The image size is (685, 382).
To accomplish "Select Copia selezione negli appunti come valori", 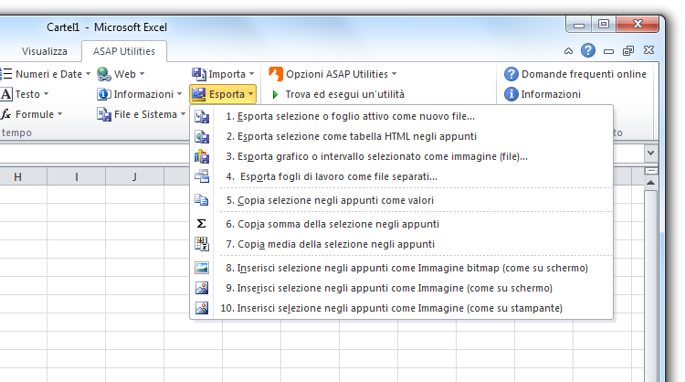I will point(402,200).
